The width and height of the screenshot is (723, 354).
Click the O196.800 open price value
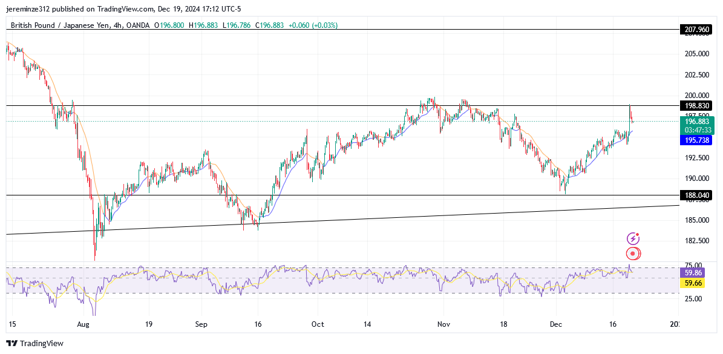(170, 26)
